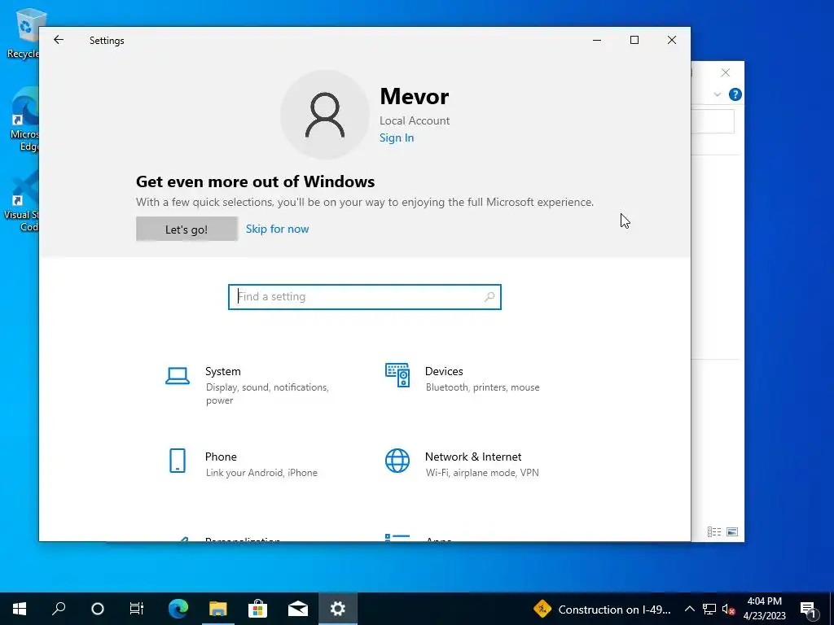Screen dimensions: 834x625
Task: Open the Windows Start menu
Action: (x=20, y=609)
